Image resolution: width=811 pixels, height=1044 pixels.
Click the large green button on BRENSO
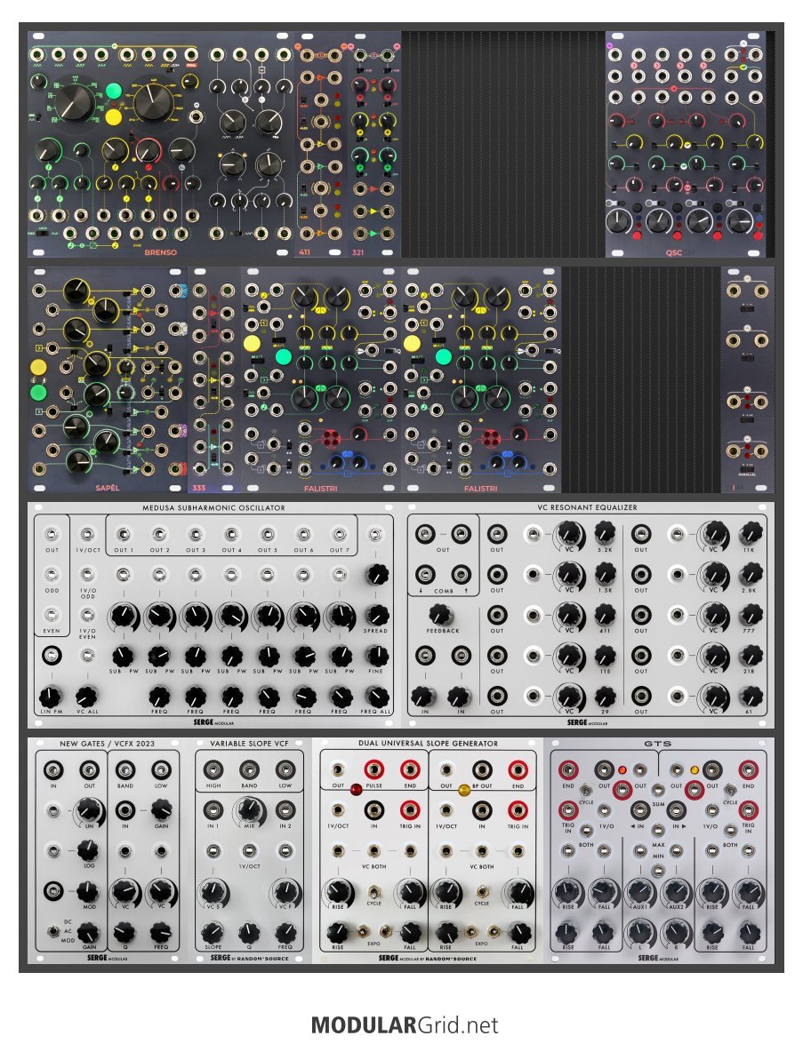pyautogui.click(x=114, y=90)
